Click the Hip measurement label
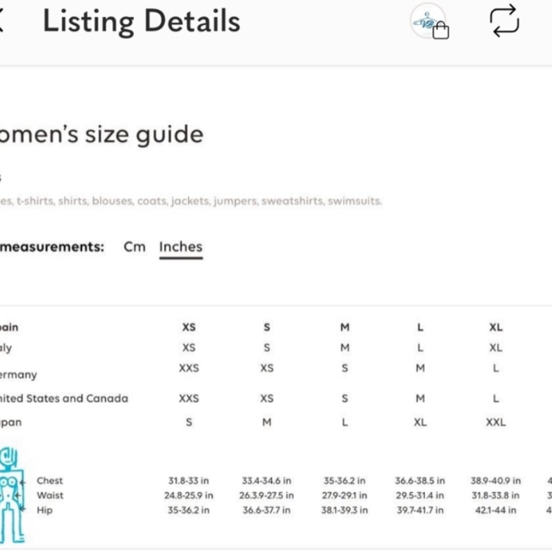This screenshot has height=552, width=552. 44,510
